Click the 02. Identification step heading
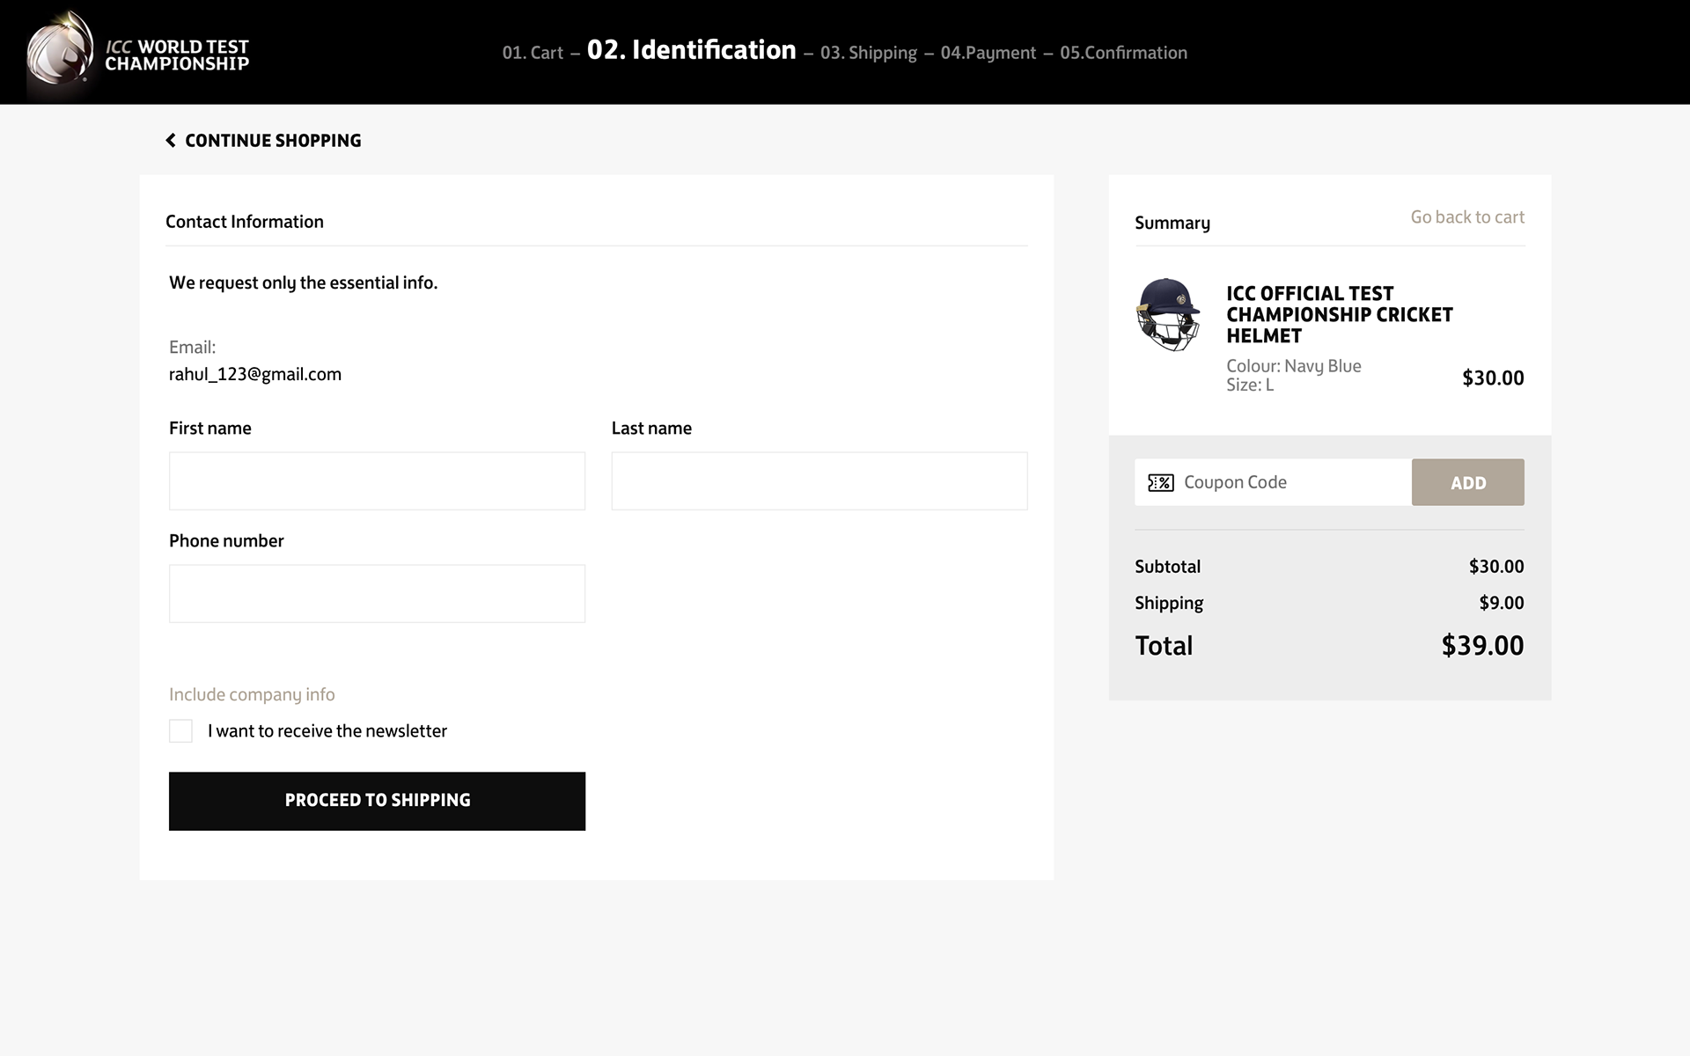Screen dimensions: 1690x1056 691,50
